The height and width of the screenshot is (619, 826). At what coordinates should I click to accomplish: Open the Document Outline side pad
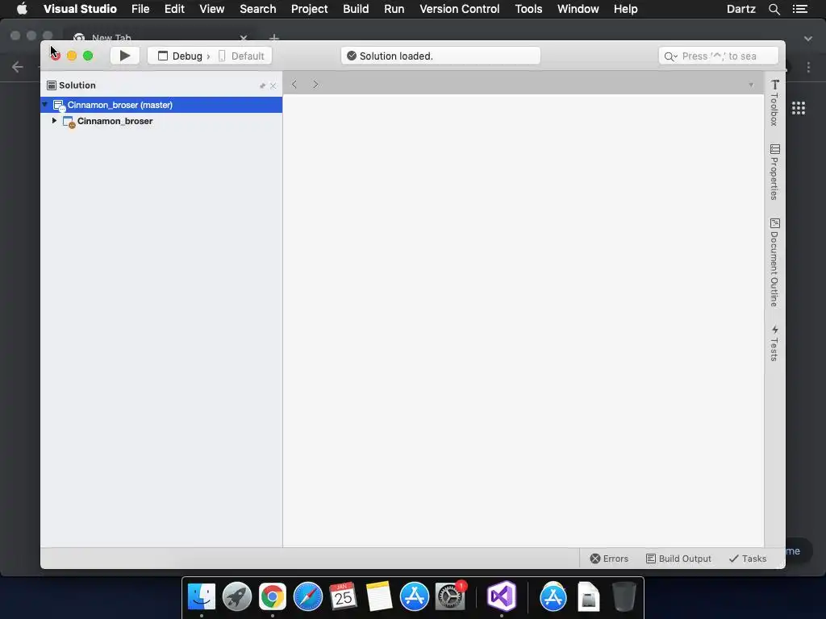pyautogui.click(x=774, y=262)
